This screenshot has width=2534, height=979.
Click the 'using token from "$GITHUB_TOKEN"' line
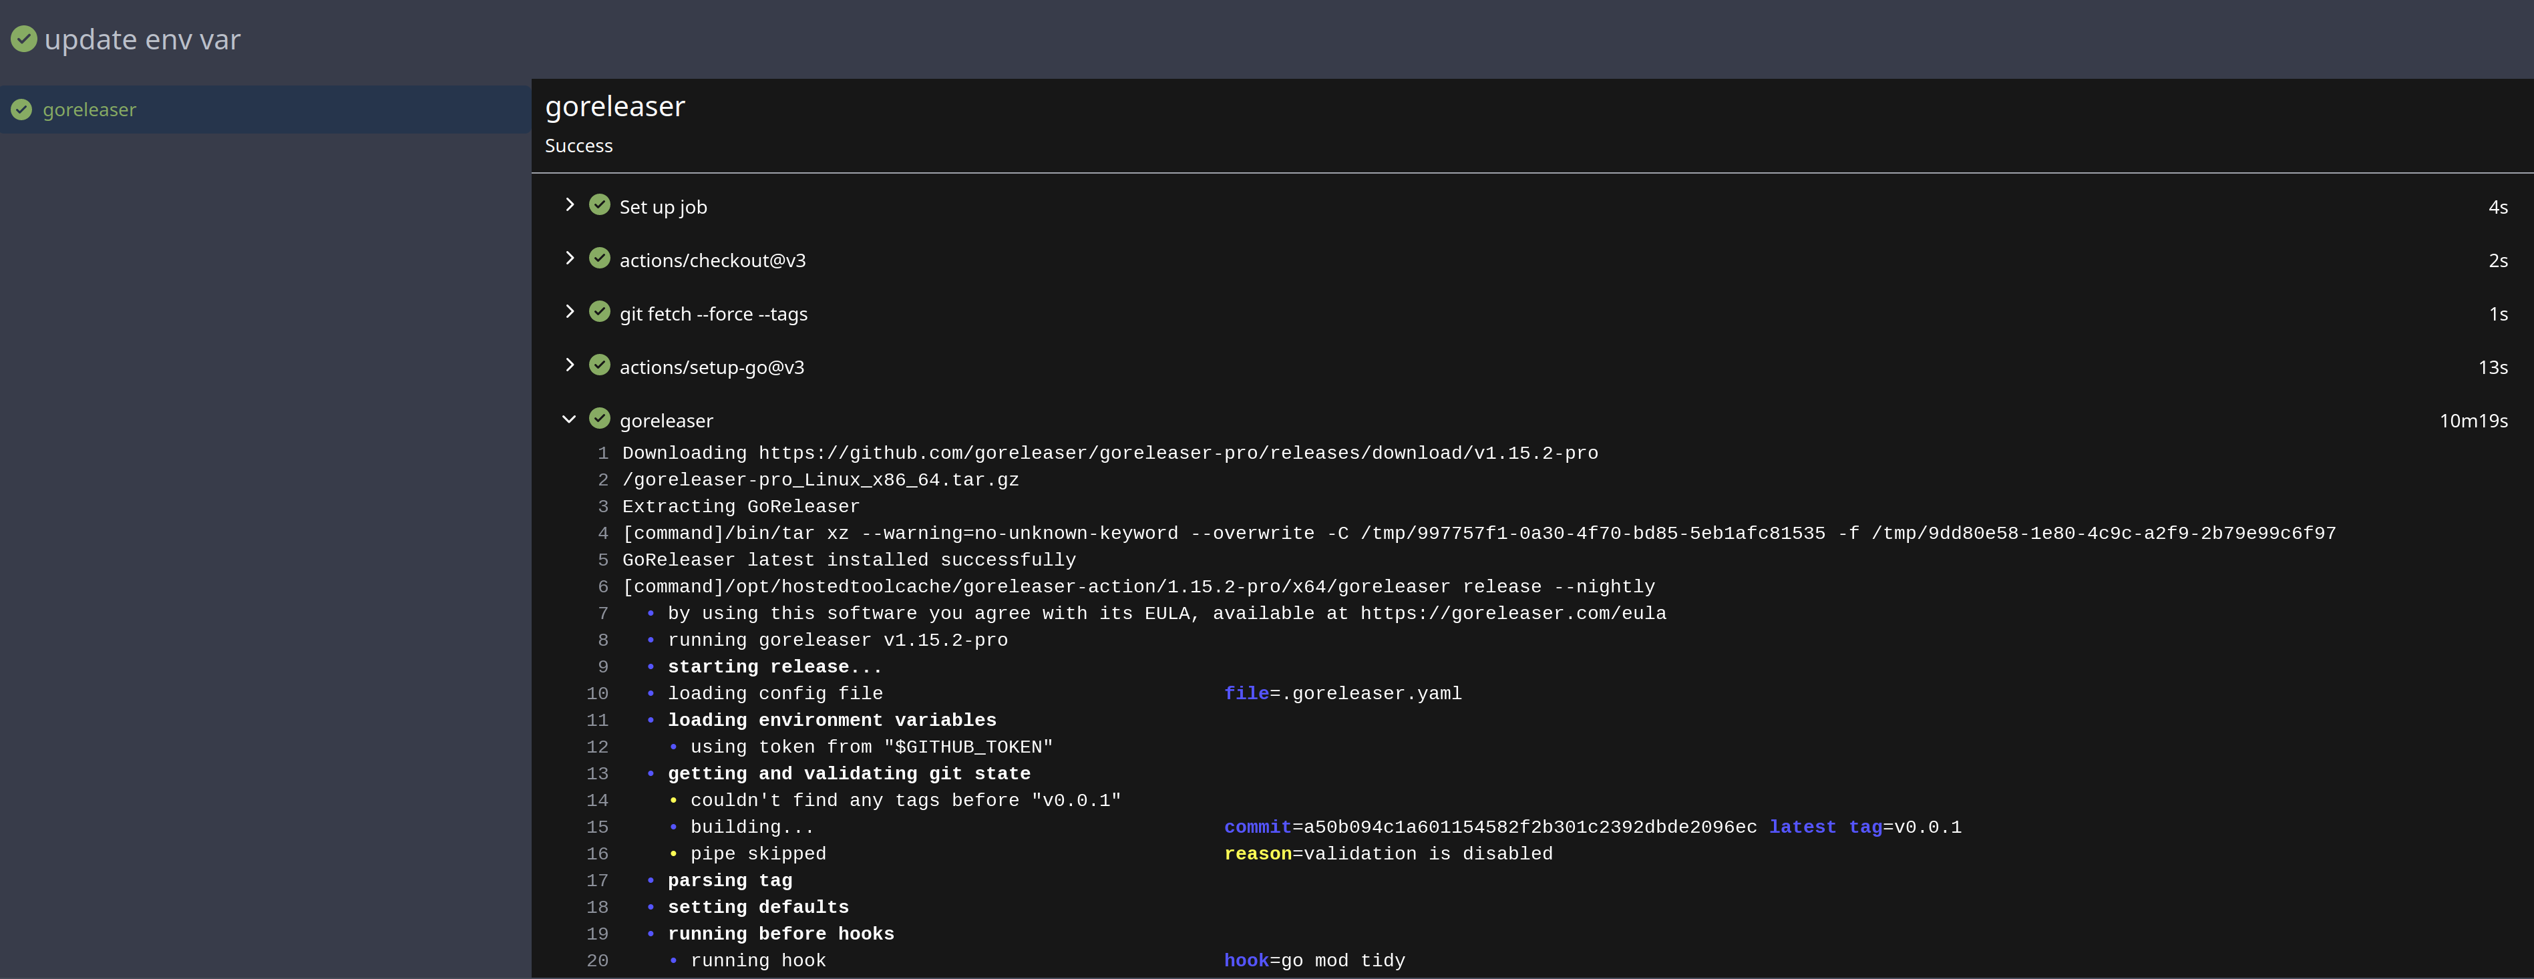pos(870,747)
